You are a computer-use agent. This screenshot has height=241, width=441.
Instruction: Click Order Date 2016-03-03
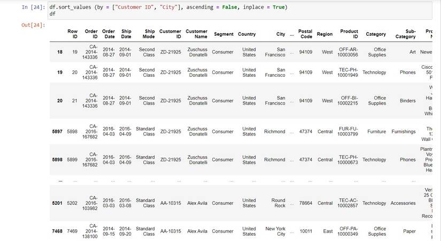pos(109,203)
